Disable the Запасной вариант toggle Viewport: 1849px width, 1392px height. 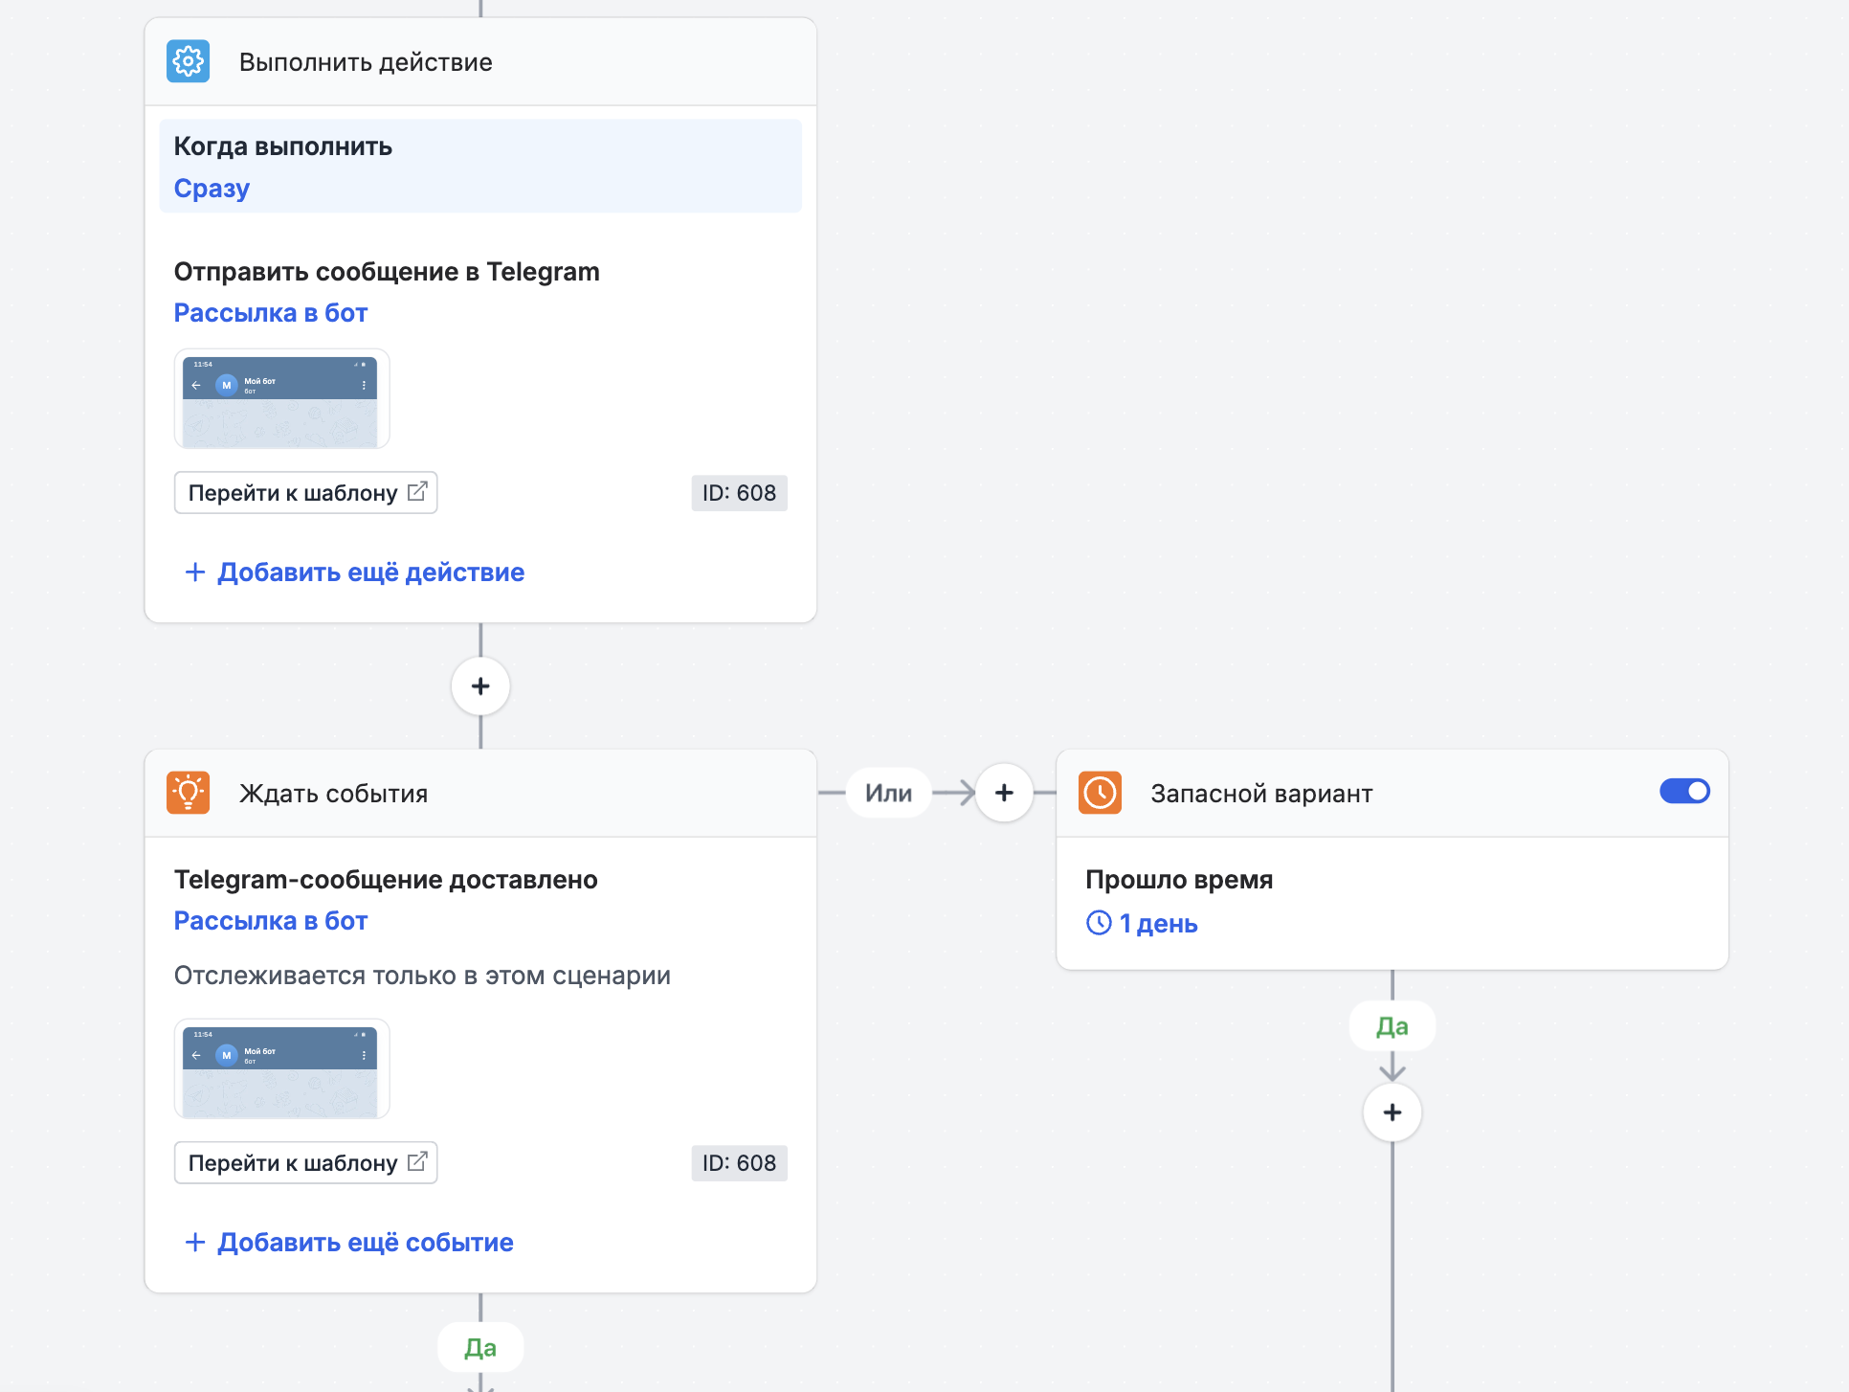[x=1684, y=792]
